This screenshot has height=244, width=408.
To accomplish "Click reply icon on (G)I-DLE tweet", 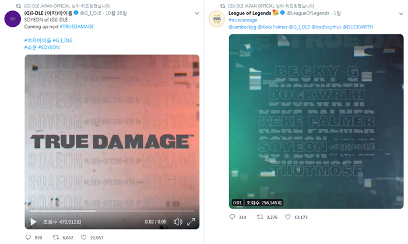I will tap(28, 237).
